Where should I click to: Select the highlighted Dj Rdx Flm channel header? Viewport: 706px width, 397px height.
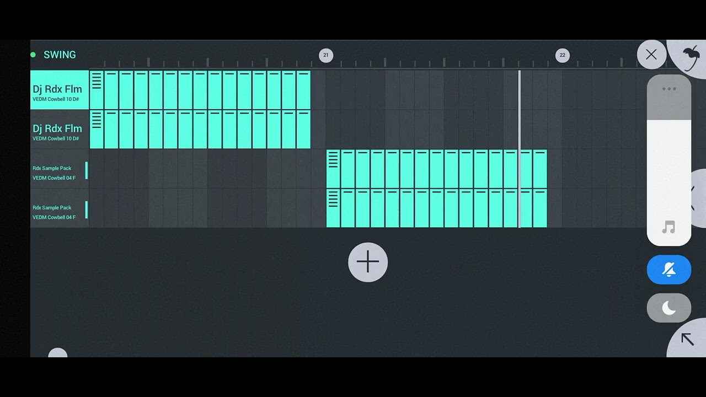tap(60, 90)
